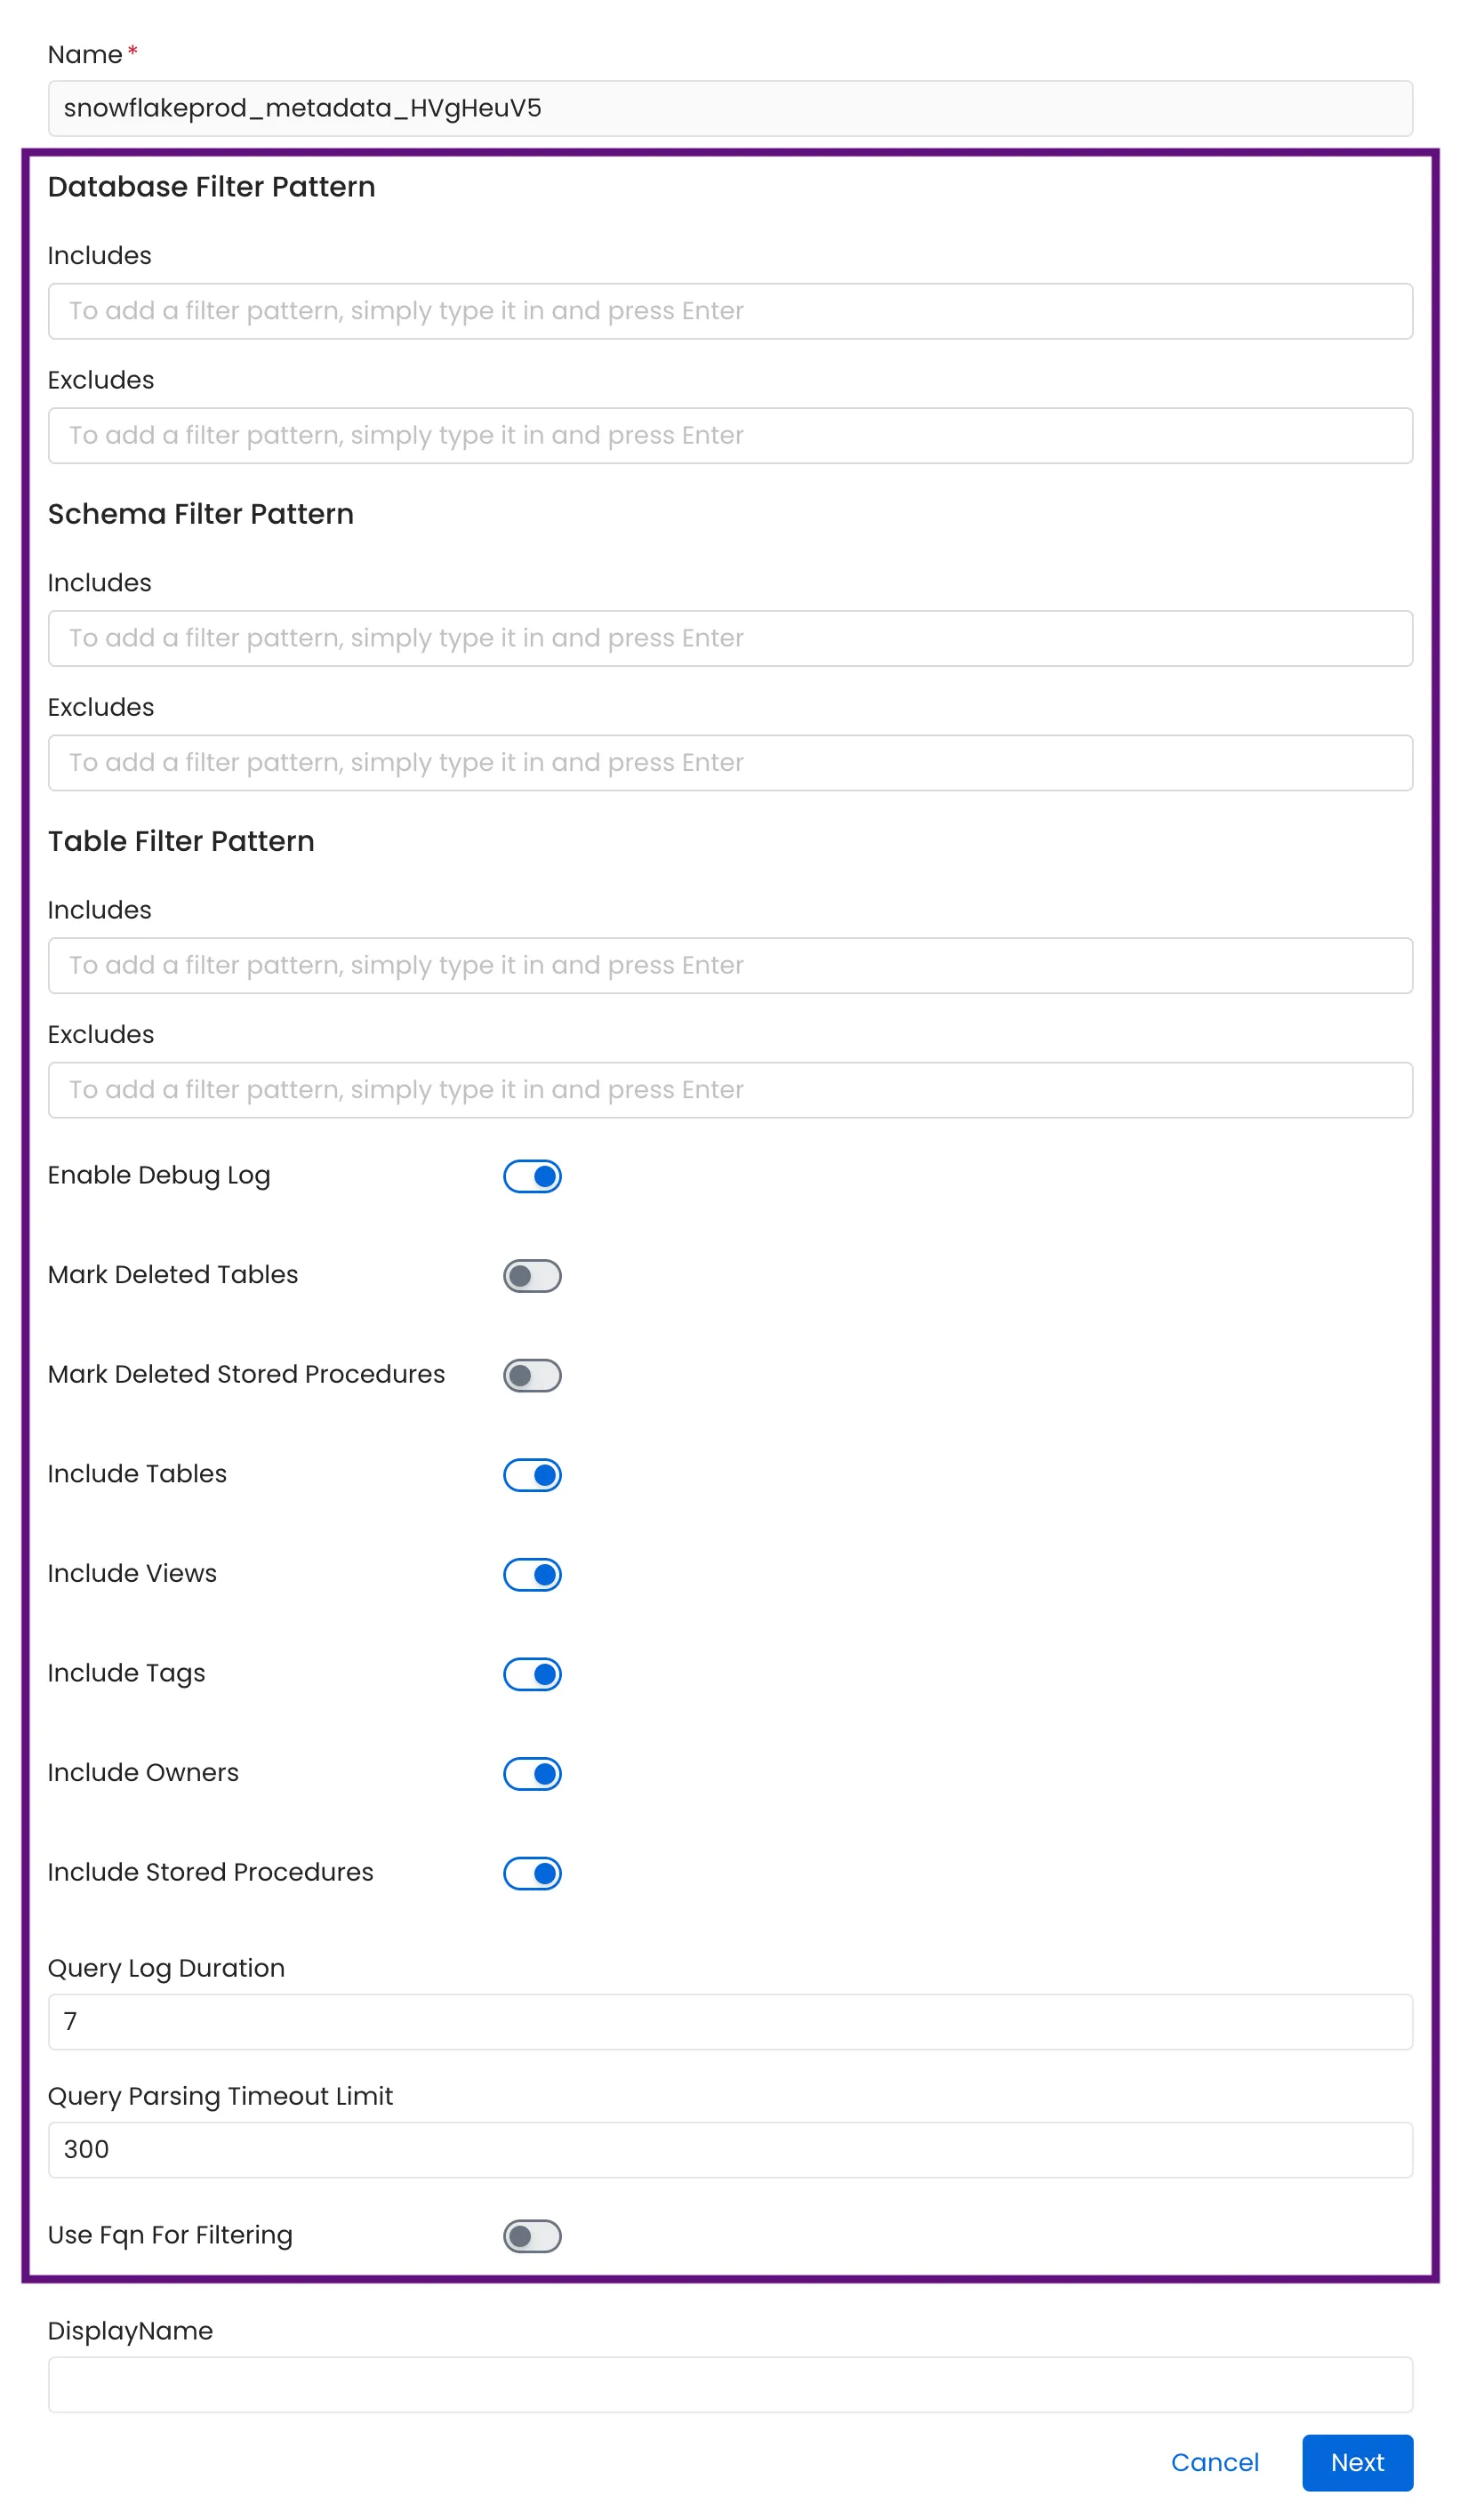
Task: Enable Mark Deleted Tables
Action: tap(531, 1274)
